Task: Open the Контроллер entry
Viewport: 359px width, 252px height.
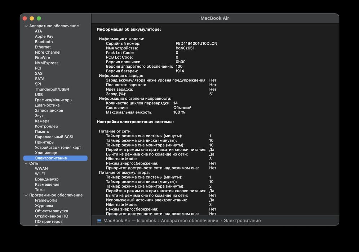Action: 46,126
